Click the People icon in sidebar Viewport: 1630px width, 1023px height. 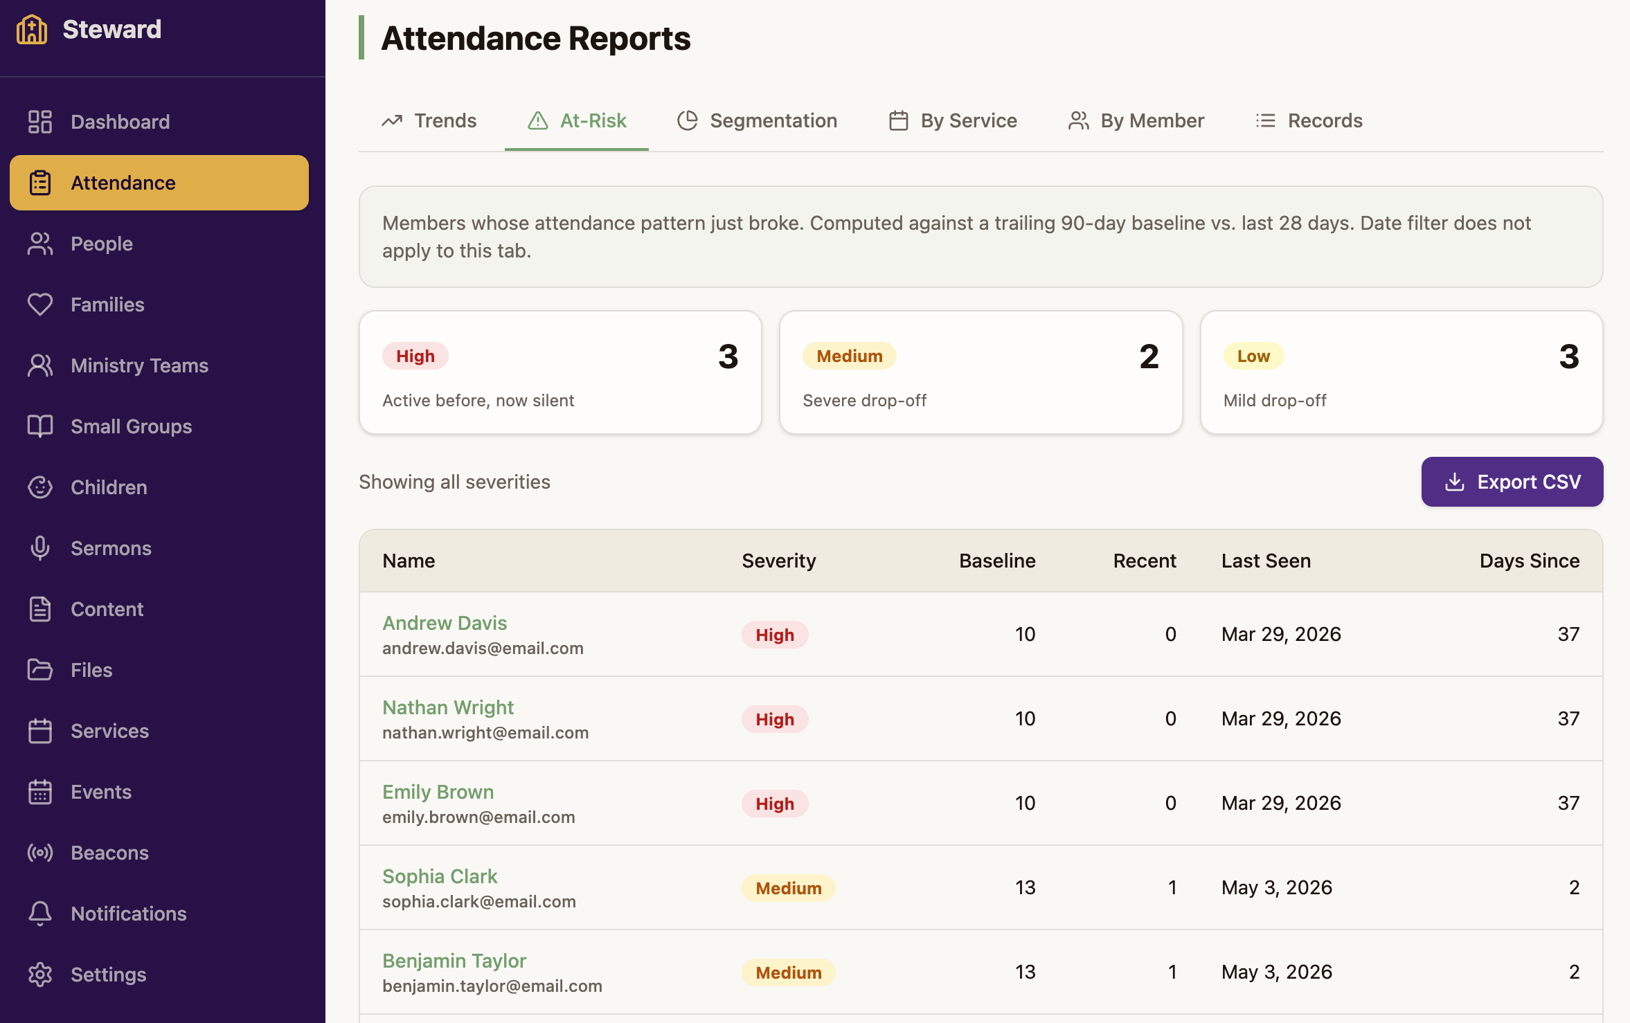tap(40, 244)
